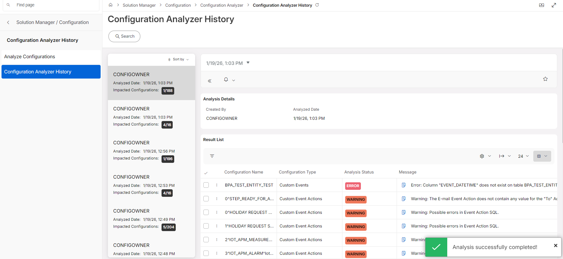Click the table view grid icon

pos(539,156)
